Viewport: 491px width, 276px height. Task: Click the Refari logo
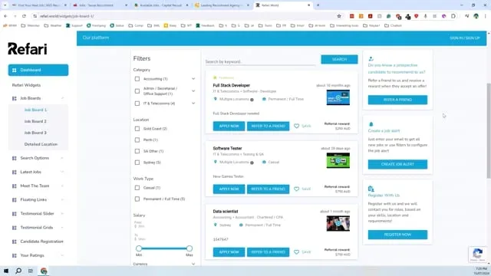(28, 49)
